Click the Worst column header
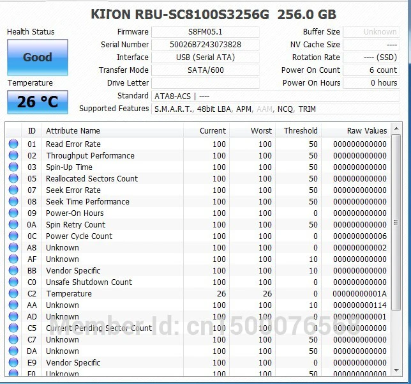This screenshot has width=411, height=384. [253, 131]
